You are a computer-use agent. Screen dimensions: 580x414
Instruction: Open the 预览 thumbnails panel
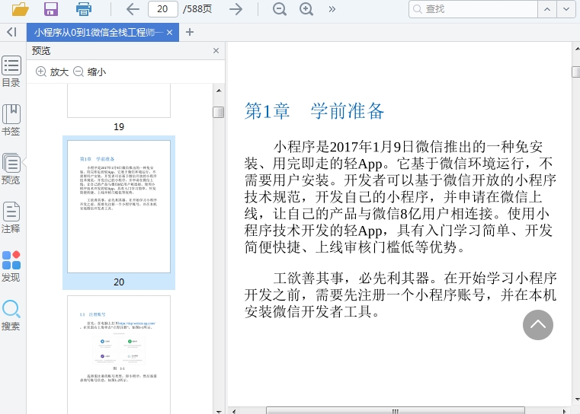(11, 169)
